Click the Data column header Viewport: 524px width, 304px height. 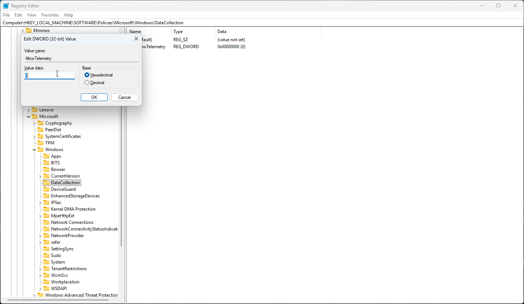268,32
